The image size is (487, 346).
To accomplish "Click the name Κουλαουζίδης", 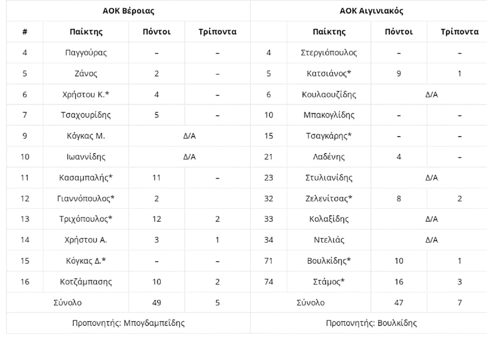I will click(x=329, y=94).
